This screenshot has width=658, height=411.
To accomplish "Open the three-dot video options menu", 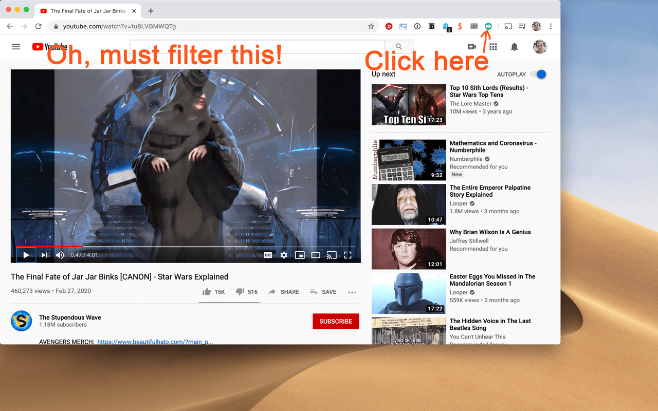I will (x=352, y=292).
